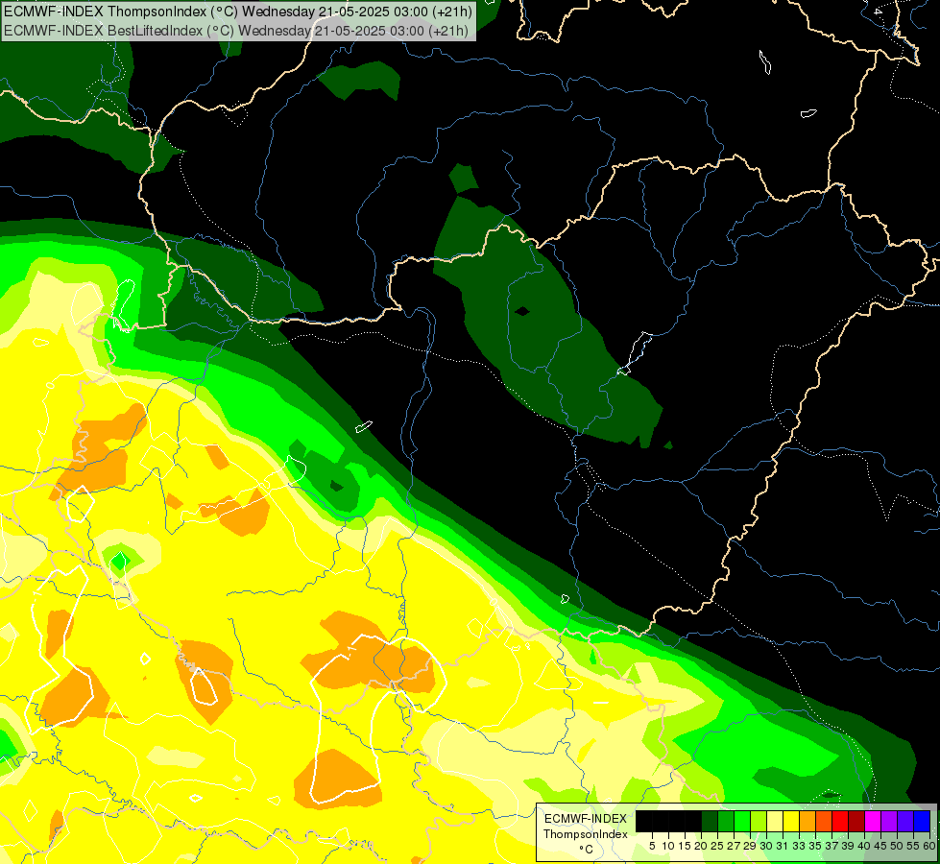Click the legend tick value 5
The height and width of the screenshot is (864, 940).
pos(652,846)
